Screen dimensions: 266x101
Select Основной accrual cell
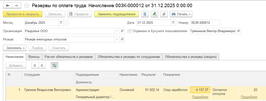(128, 93)
